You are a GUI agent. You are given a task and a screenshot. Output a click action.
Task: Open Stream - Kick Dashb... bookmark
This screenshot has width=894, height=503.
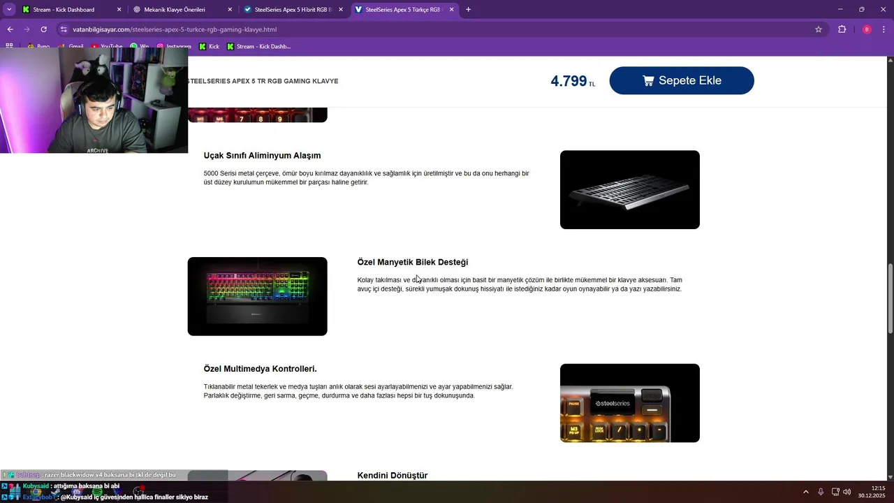258,46
